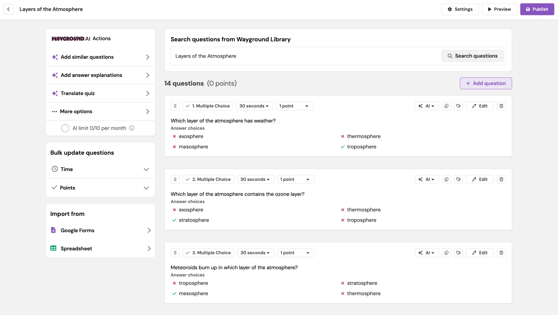Click the Add question button

coord(485,83)
